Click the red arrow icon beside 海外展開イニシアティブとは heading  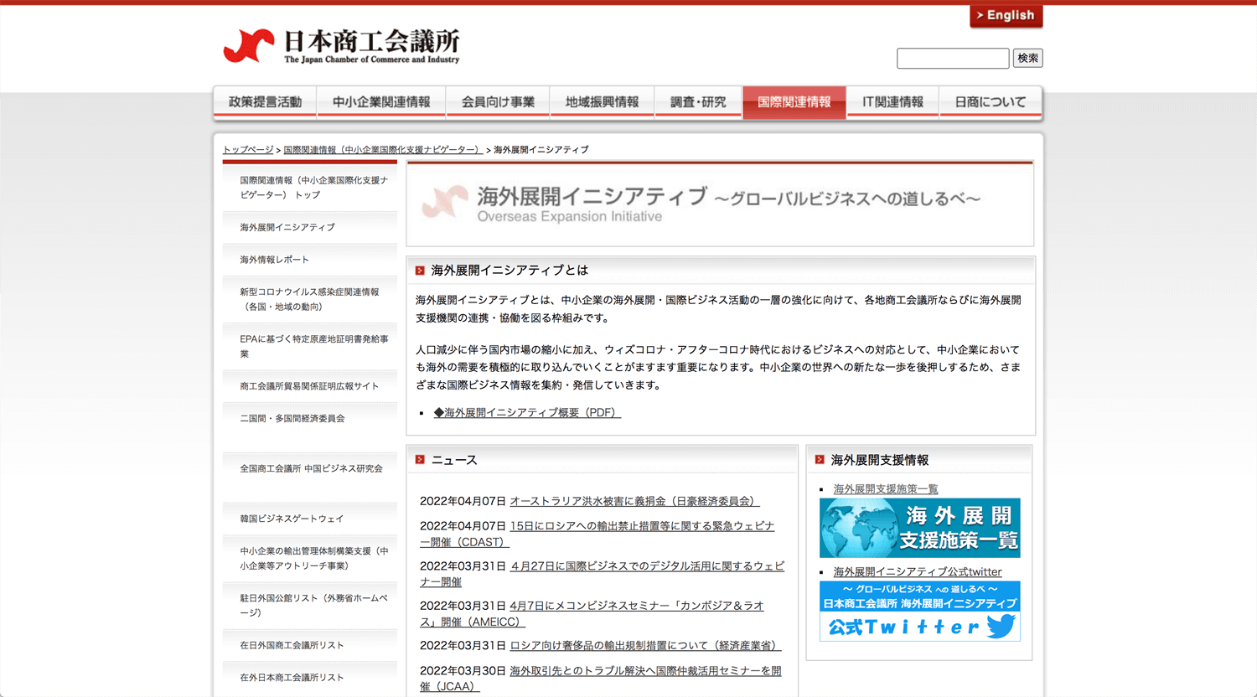click(x=420, y=271)
